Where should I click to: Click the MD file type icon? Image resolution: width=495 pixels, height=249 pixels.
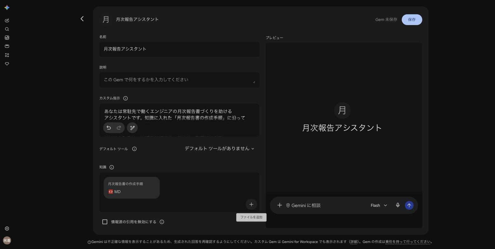click(x=111, y=192)
